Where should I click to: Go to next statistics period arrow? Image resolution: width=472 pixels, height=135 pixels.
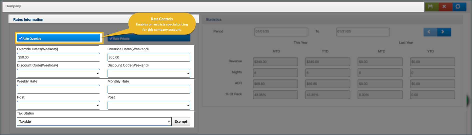tap(444, 32)
